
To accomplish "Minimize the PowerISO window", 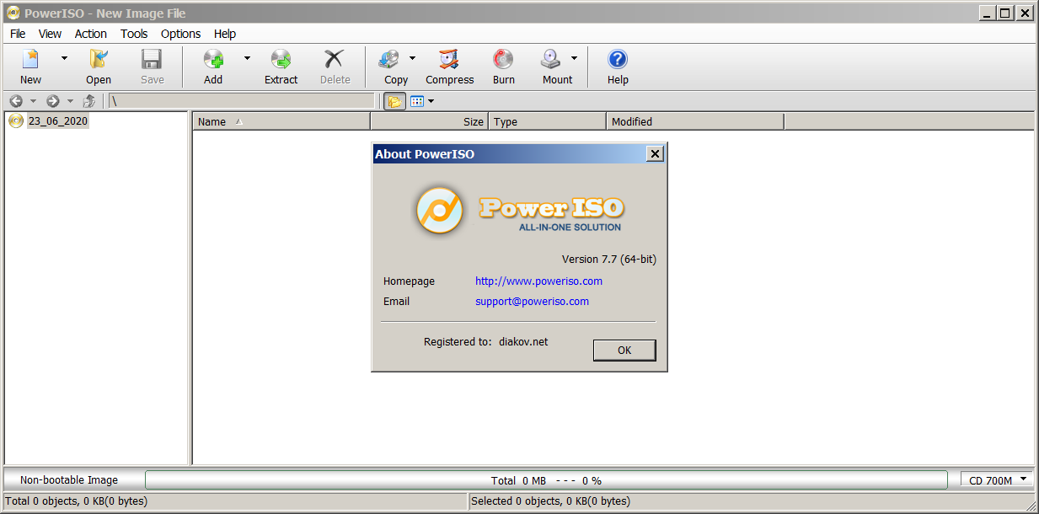I will coord(988,13).
